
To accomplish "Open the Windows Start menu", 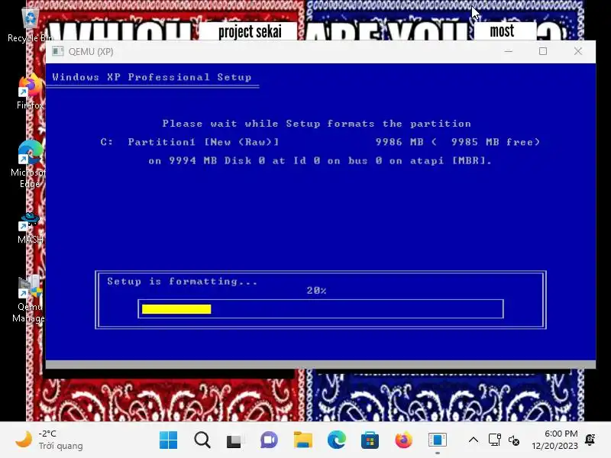I will point(168,440).
